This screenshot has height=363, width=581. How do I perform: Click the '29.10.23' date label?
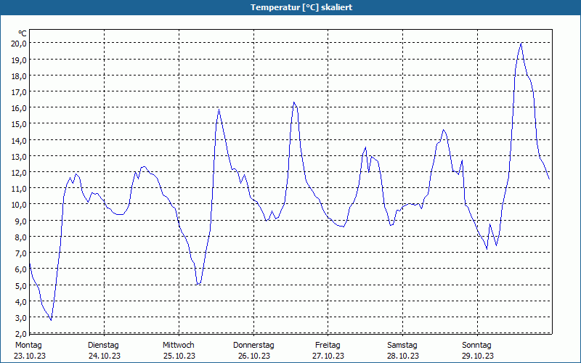(x=478, y=356)
